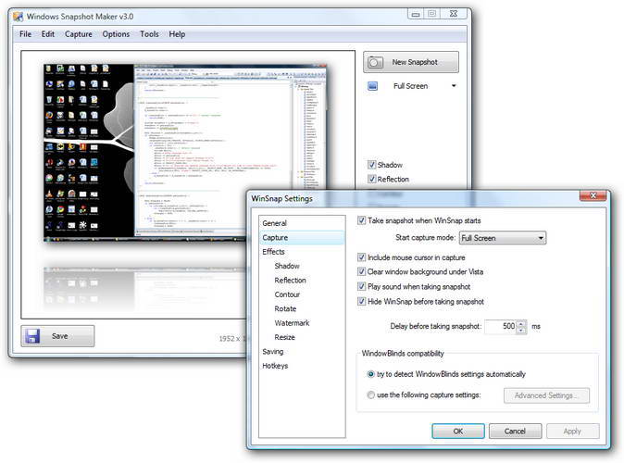Click the Apply button in settings
This screenshot has height=463, width=624.
(x=572, y=432)
